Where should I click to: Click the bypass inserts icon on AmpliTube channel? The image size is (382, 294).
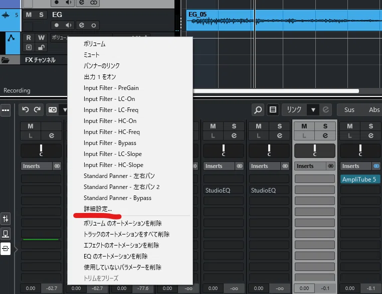coord(376,166)
